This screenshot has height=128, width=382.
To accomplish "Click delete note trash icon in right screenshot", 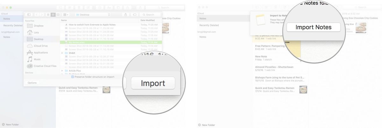I will pos(276,7).
